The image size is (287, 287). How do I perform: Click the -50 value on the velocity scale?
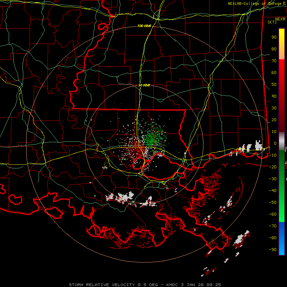tap(273, 202)
